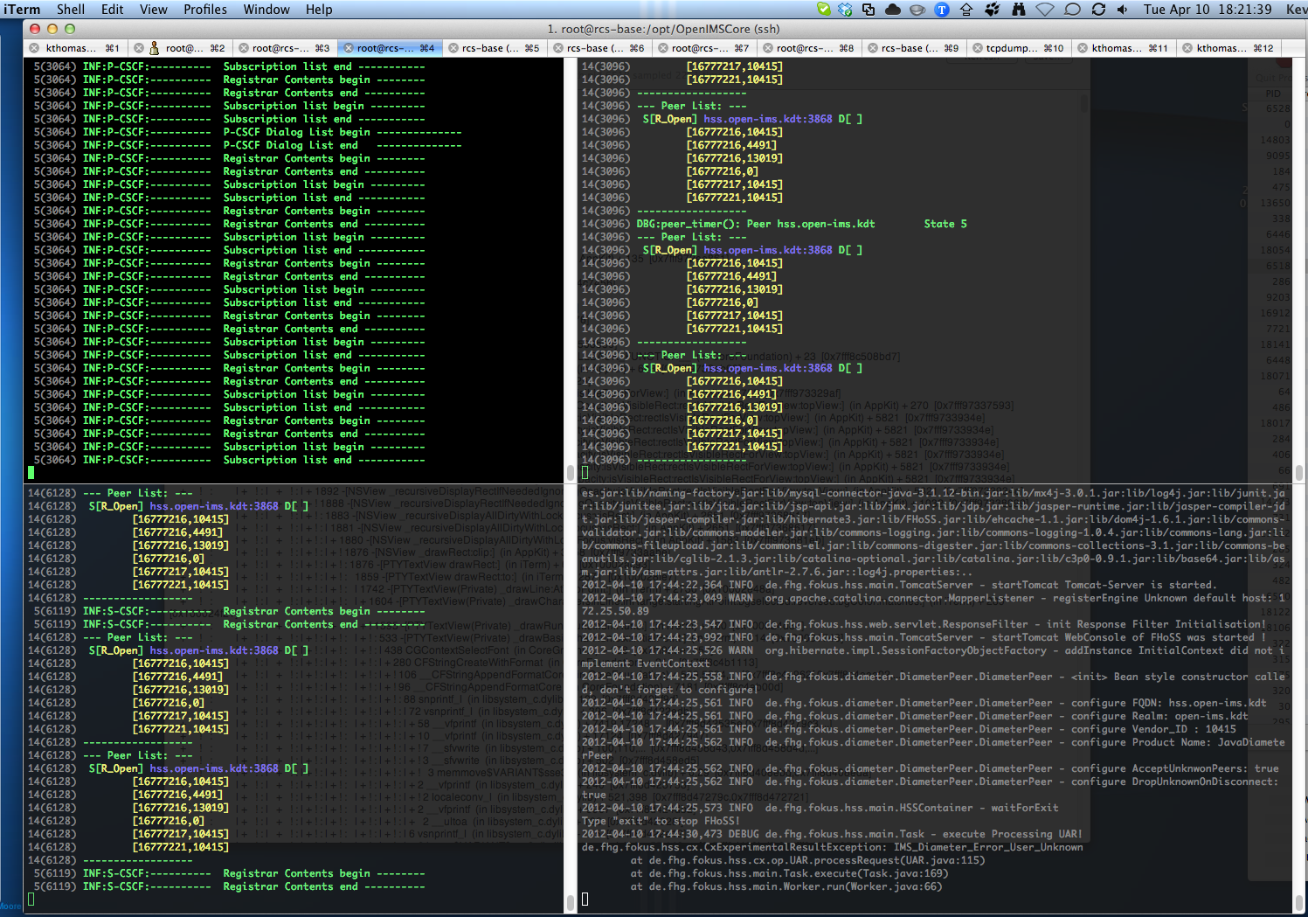Click the green checkmark status icon in menu bar
The image size is (1308, 917).
823,10
